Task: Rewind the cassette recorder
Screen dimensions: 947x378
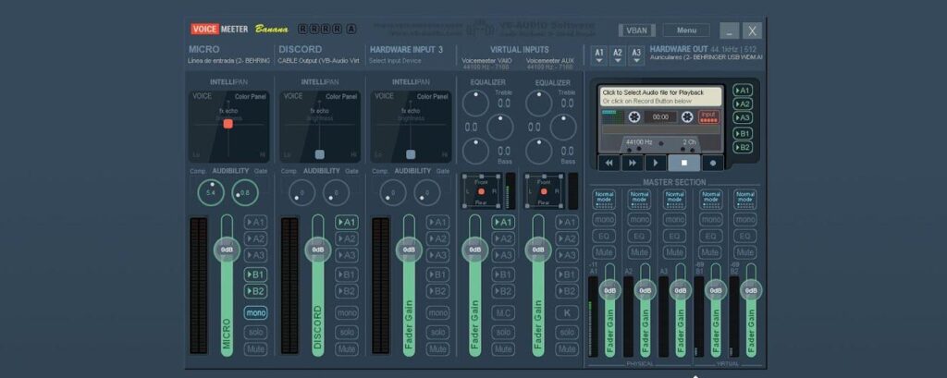Action: pos(609,163)
